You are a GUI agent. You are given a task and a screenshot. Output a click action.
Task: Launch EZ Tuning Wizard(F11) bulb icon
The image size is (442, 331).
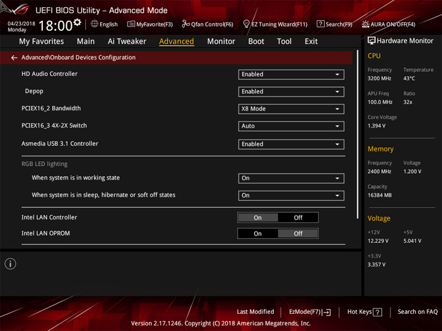[246, 24]
